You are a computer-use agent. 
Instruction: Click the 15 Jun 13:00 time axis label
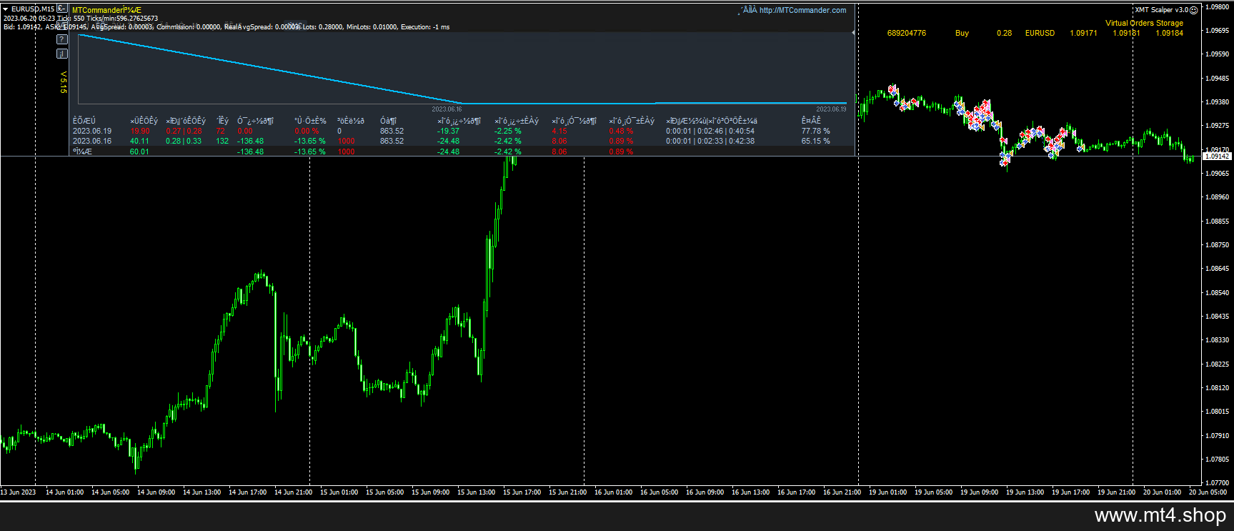click(x=476, y=492)
